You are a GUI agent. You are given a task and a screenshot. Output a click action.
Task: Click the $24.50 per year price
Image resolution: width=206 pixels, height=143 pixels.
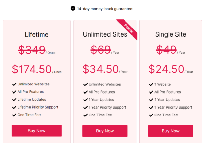point(166,69)
